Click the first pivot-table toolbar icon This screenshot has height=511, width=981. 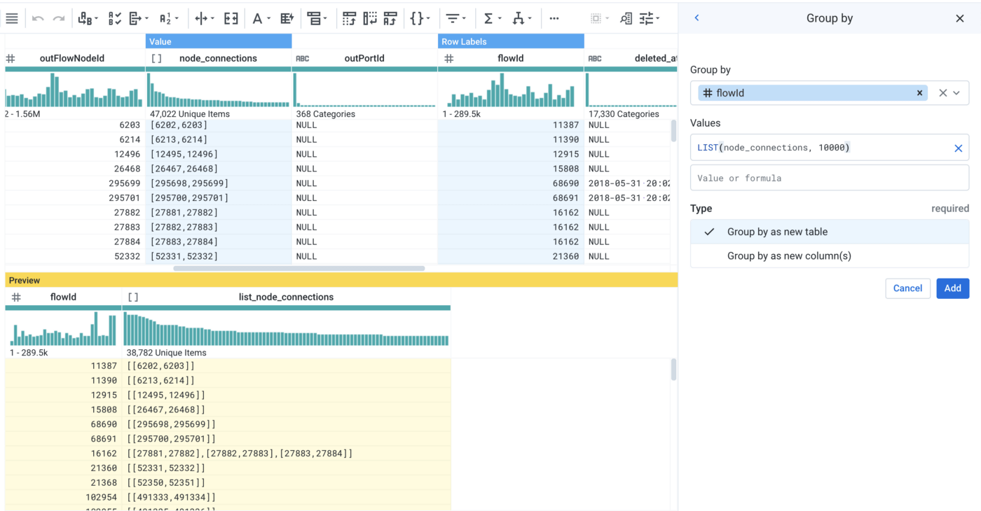pos(349,19)
